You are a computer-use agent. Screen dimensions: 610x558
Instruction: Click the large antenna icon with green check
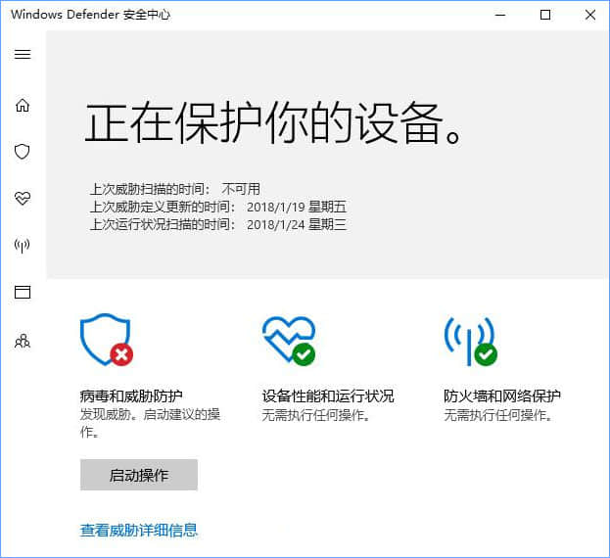471,341
